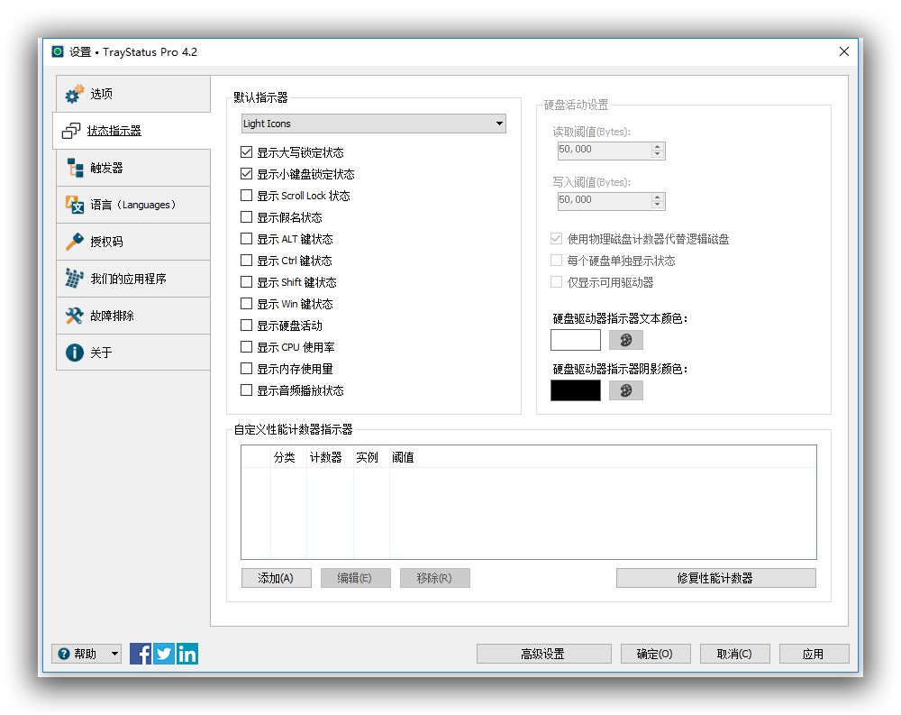Click the 我们的应用程序 grid icon
The height and width of the screenshot is (715, 901).
point(74,279)
